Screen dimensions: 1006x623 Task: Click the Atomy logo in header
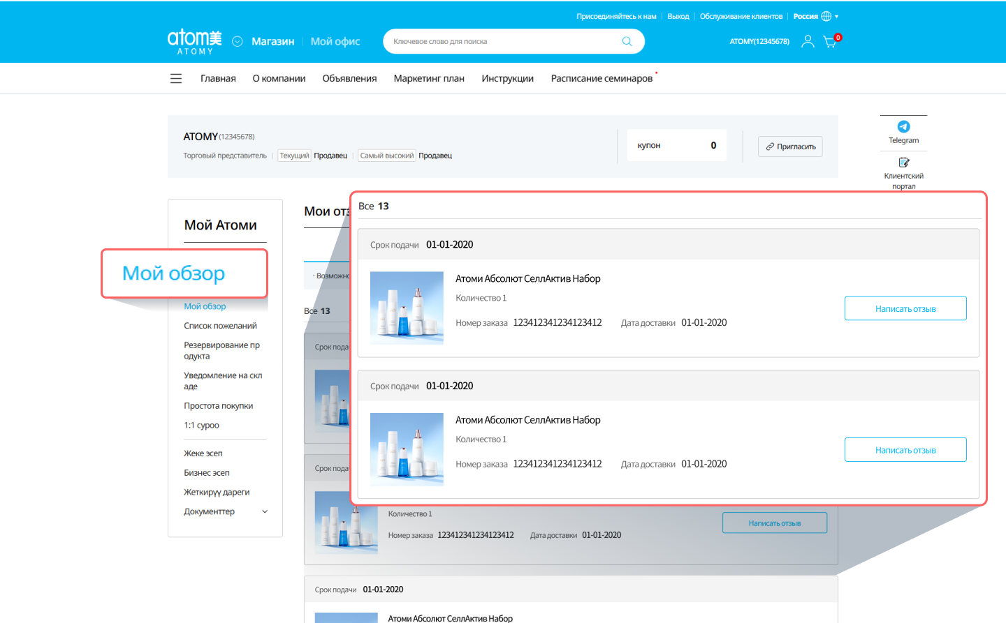click(195, 42)
